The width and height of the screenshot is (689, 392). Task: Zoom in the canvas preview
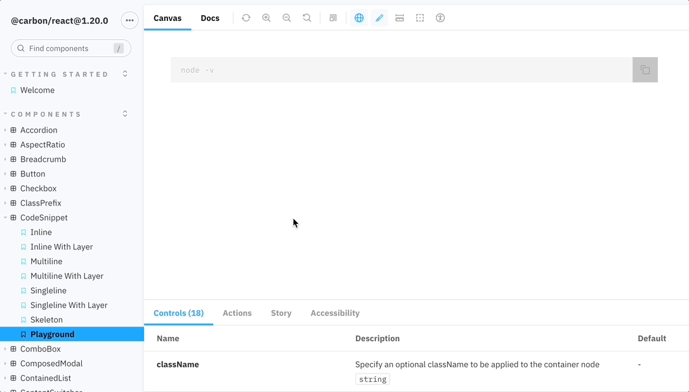[x=266, y=18]
